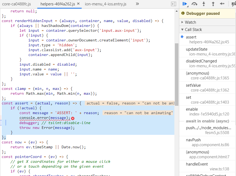The width and height of the screenshot is (236, 176).
Task: Resume script execution button
Action: 185,4
